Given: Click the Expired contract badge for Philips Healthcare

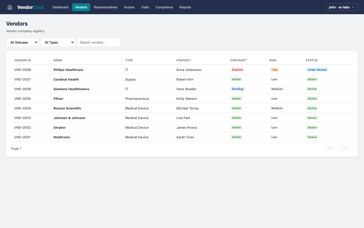Looking at the screenshot, I should coord(237,70).
